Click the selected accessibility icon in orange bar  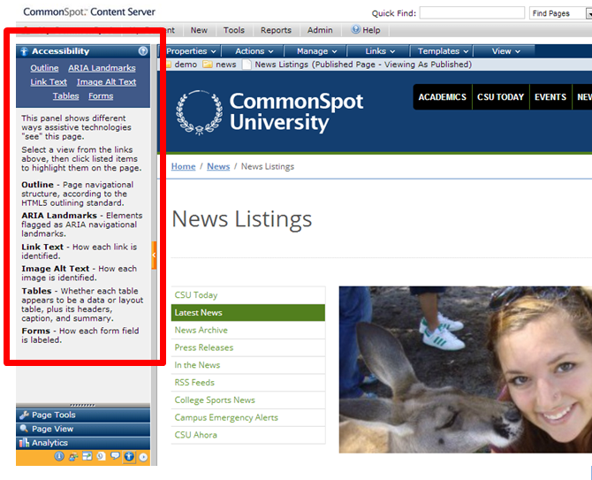tap(129, 457)
